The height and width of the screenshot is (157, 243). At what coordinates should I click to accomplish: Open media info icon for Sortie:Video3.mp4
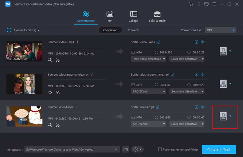click(196, 42)
